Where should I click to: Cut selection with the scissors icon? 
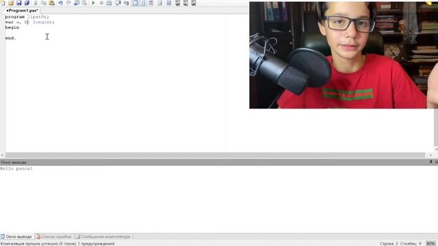pyautogui.click(x=36, y=3)
